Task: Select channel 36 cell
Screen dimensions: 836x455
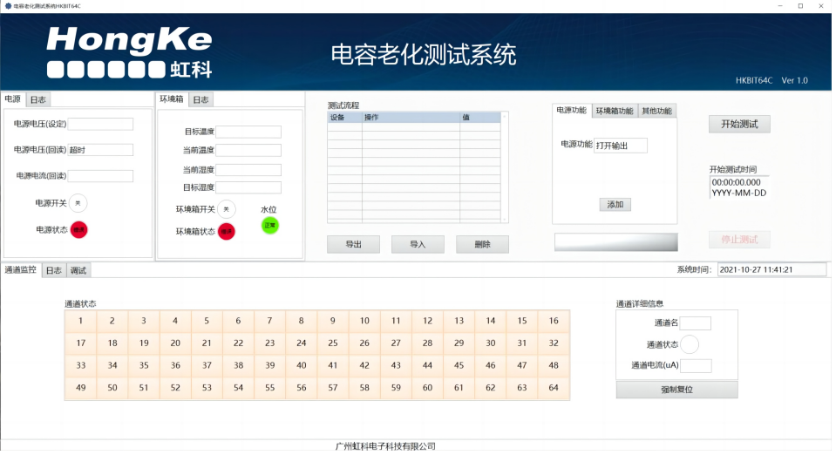Action: point(175,366)
